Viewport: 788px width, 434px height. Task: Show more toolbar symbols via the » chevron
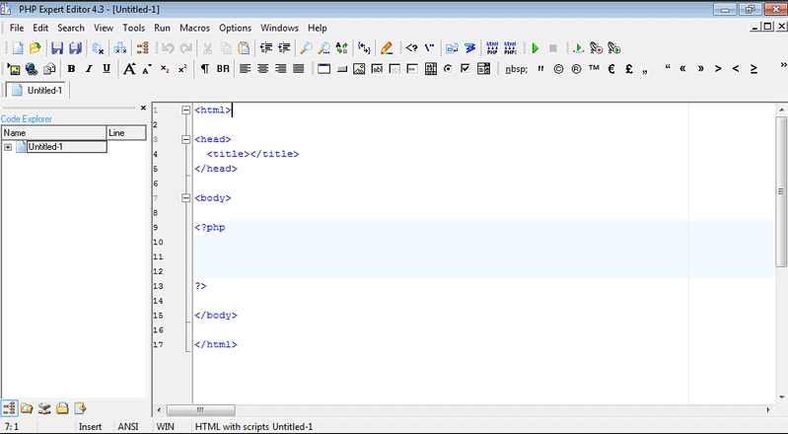pos(783,65)
